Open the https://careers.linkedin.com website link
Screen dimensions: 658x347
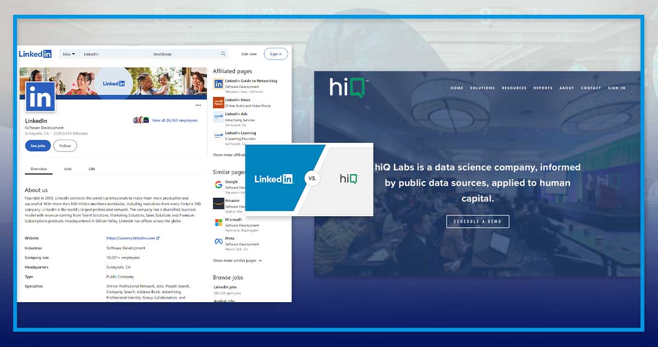(x=131, y=238)
